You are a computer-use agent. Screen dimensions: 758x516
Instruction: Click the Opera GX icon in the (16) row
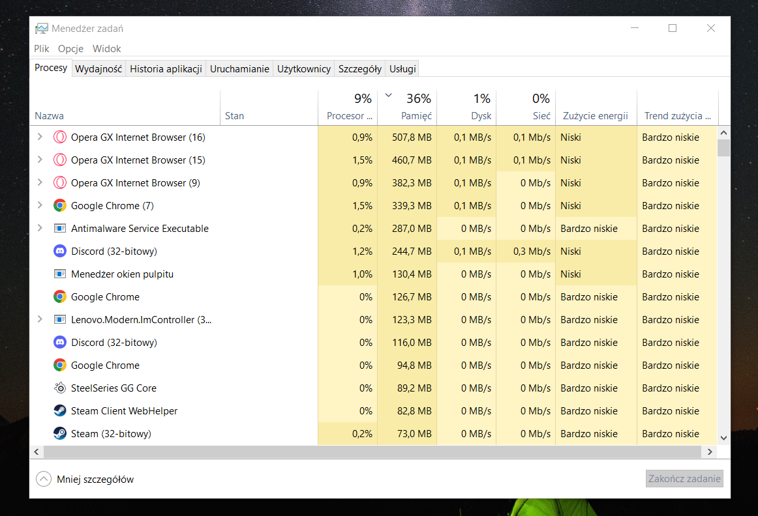[x=60, y=137]
